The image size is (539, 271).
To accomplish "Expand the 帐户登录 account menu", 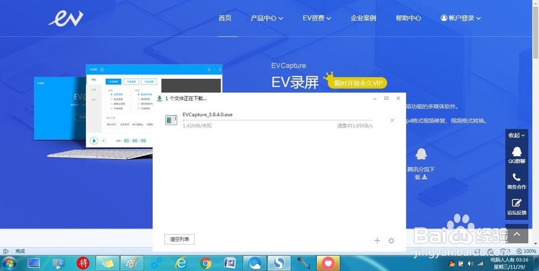I will pyautogui.click(x=461, y=18).
